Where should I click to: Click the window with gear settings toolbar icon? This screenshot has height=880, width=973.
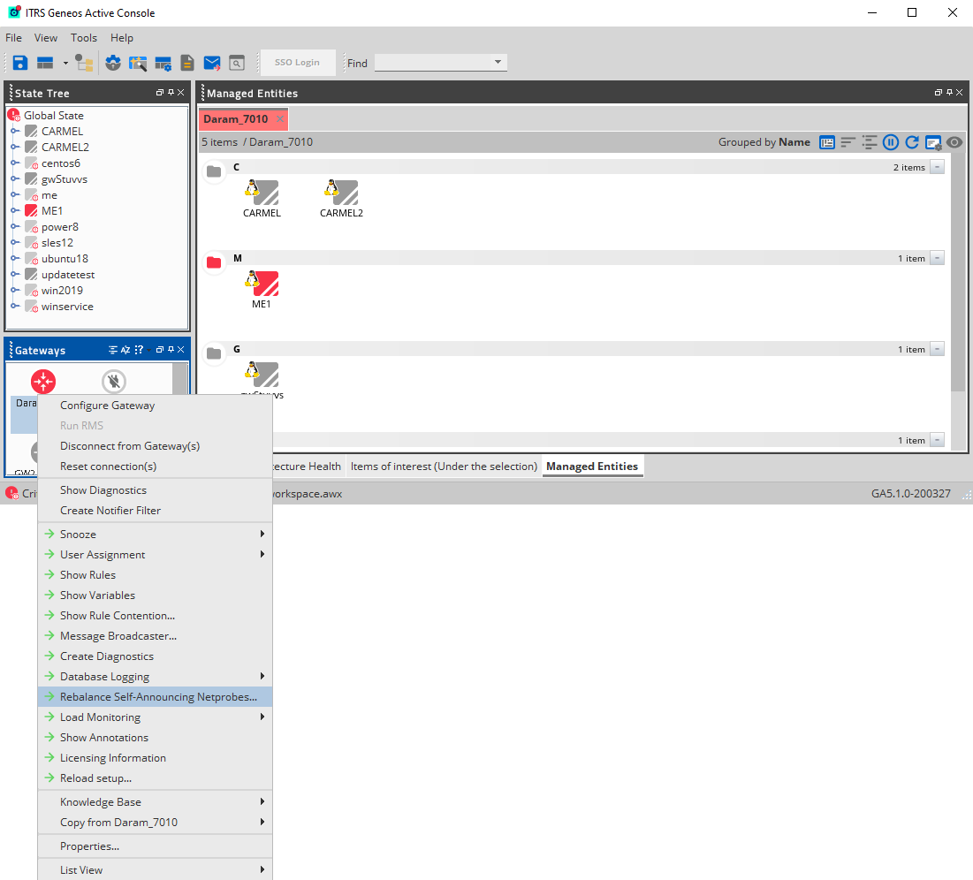point(163,63)
